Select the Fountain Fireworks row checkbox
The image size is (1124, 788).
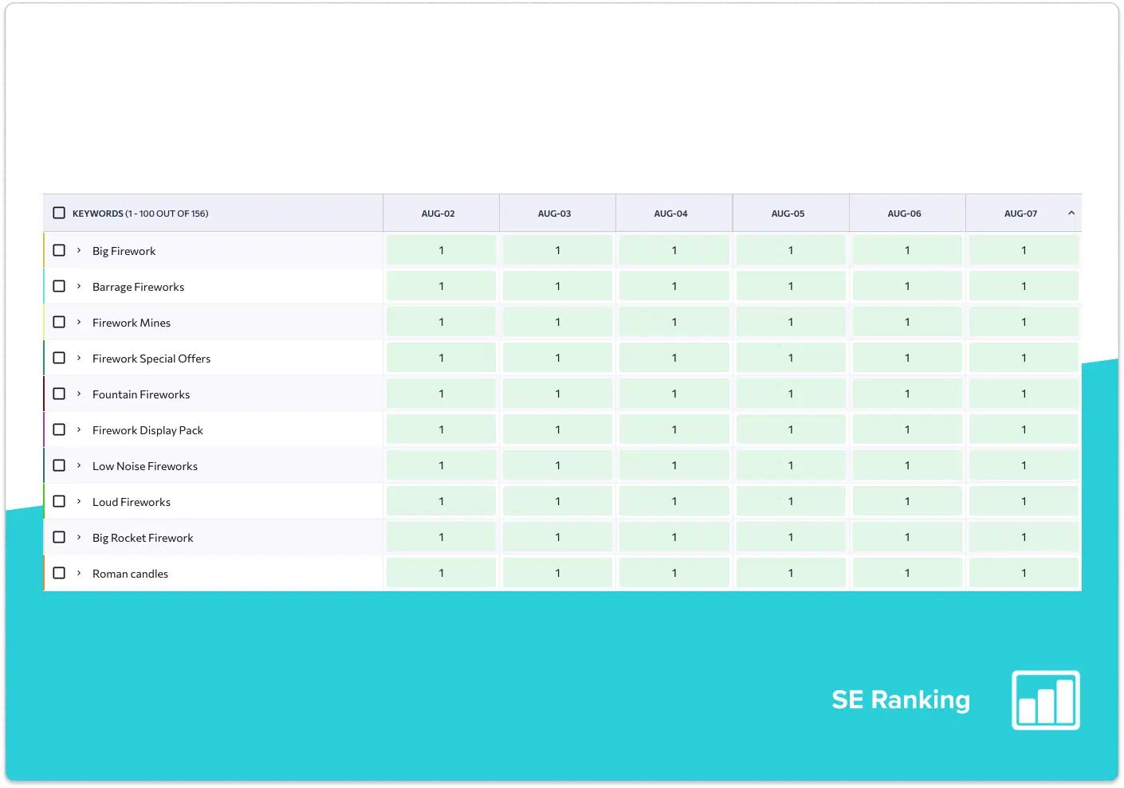(59, 394)
